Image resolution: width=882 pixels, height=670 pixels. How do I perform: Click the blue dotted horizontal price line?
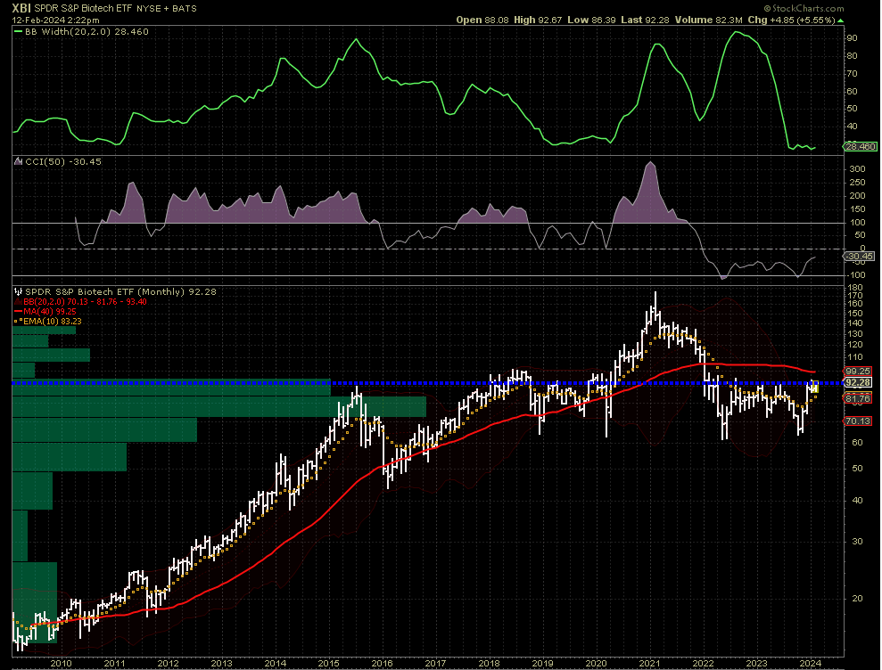pos(427,383)
